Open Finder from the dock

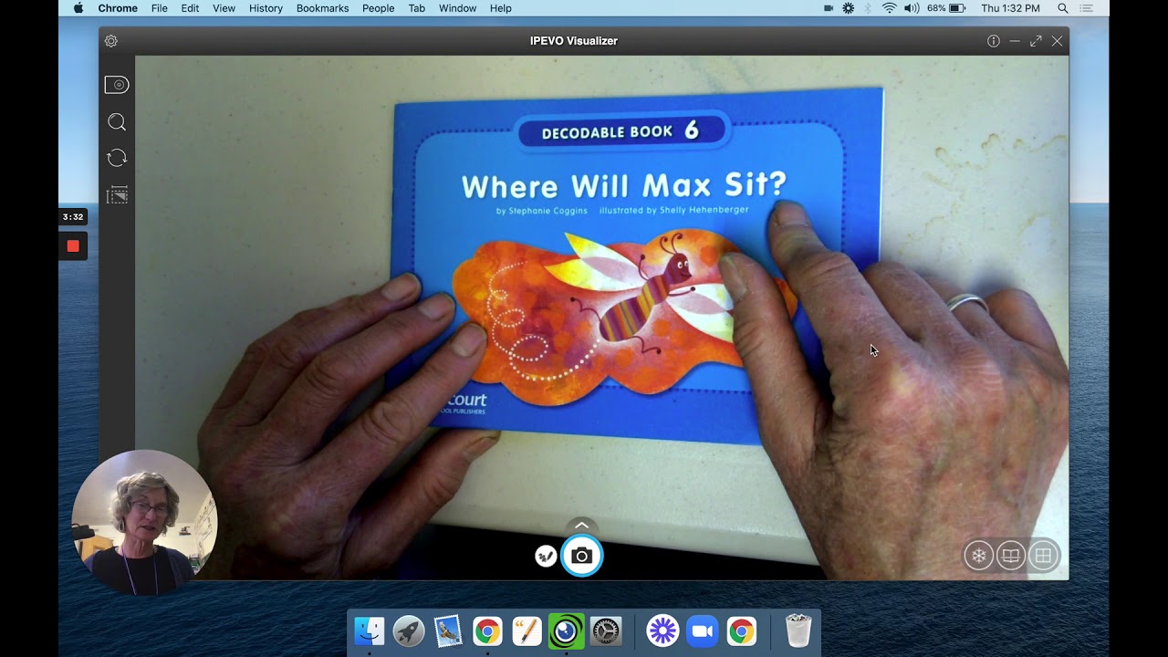(370, 631)
